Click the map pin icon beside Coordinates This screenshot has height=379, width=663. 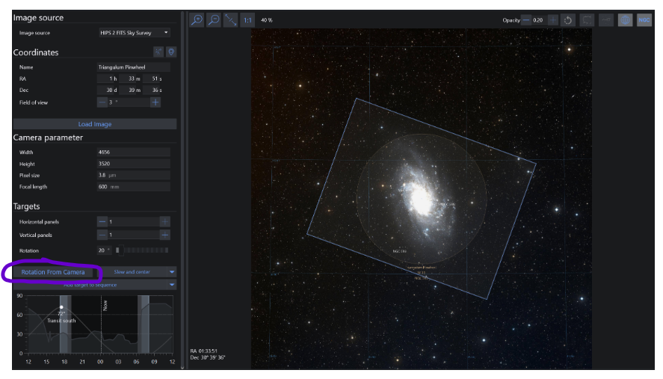point(171,52)
